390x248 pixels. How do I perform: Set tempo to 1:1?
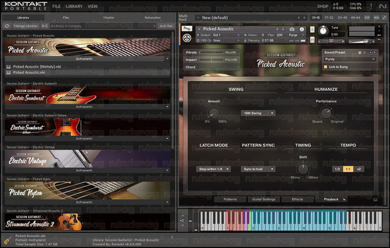[348, 169]
